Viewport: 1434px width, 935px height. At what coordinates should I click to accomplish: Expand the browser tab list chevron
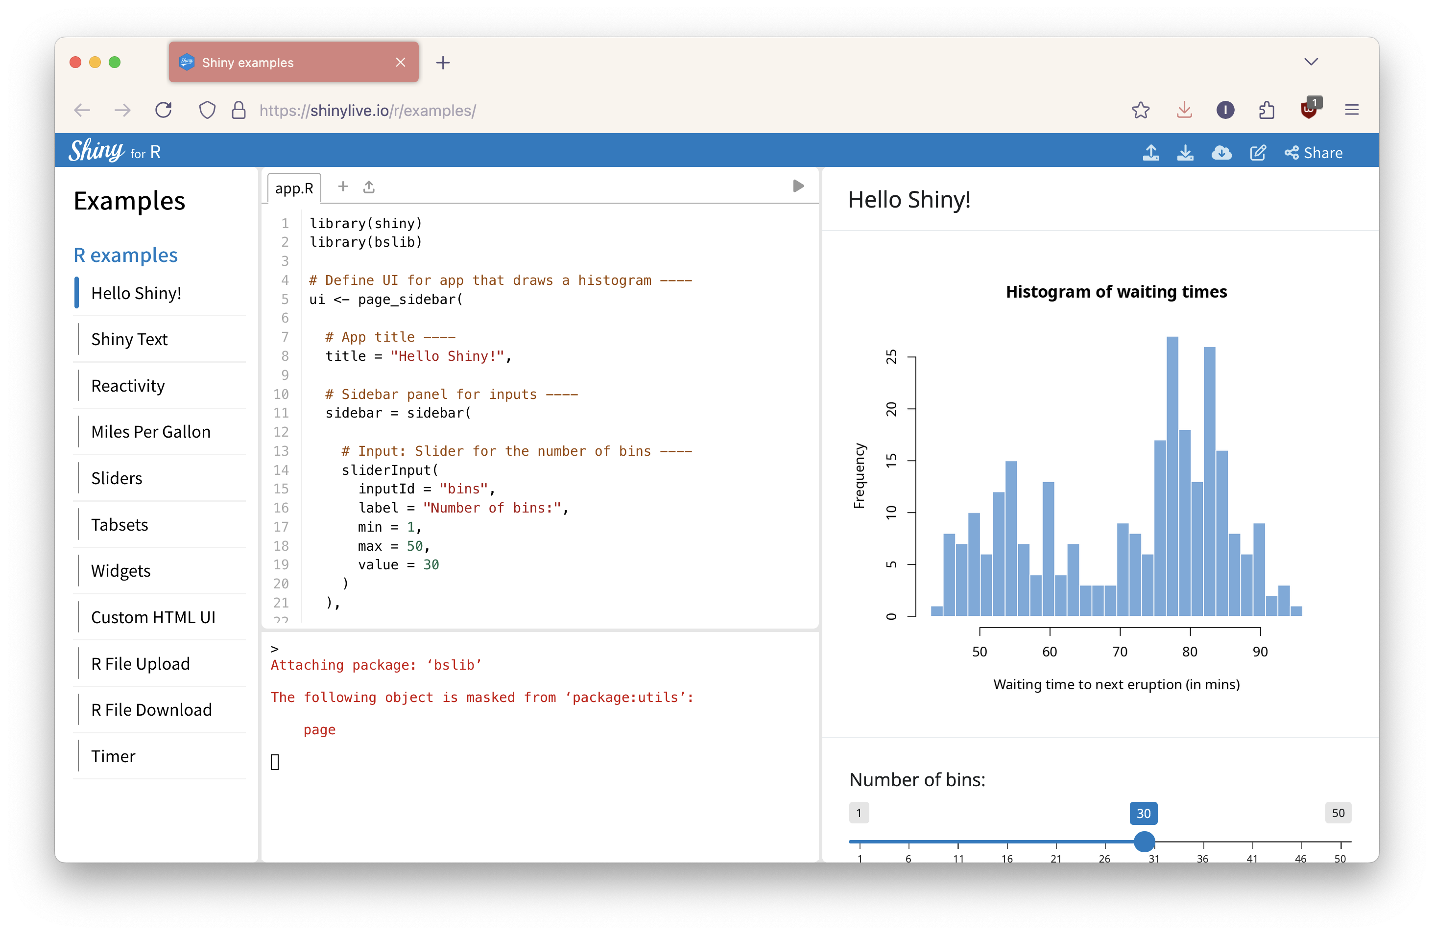pos(1311,62)
